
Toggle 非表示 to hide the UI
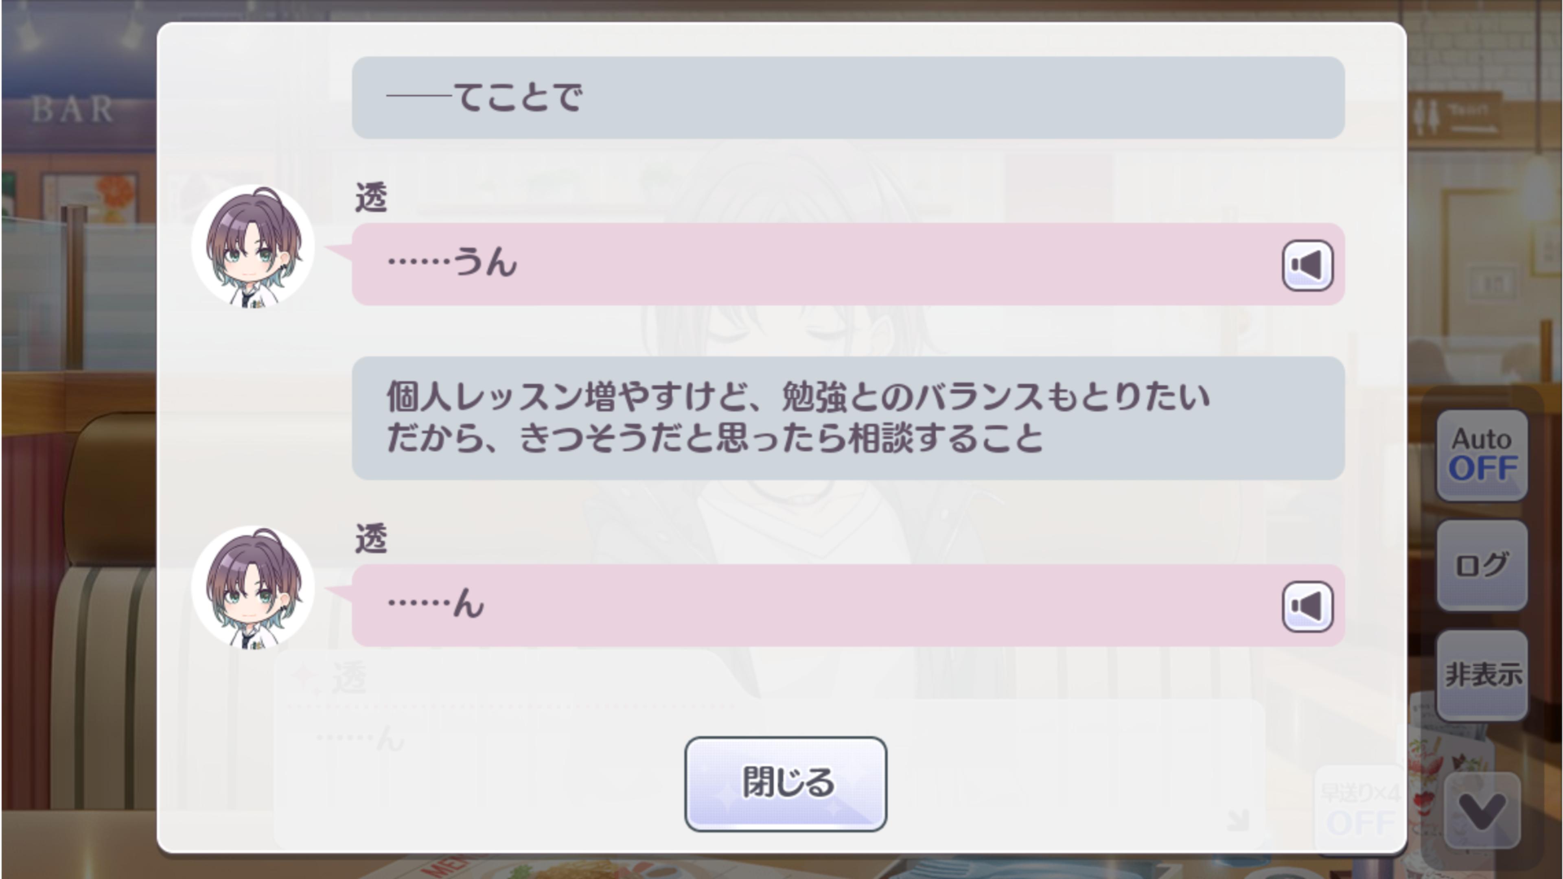[x=1481, y=675]
